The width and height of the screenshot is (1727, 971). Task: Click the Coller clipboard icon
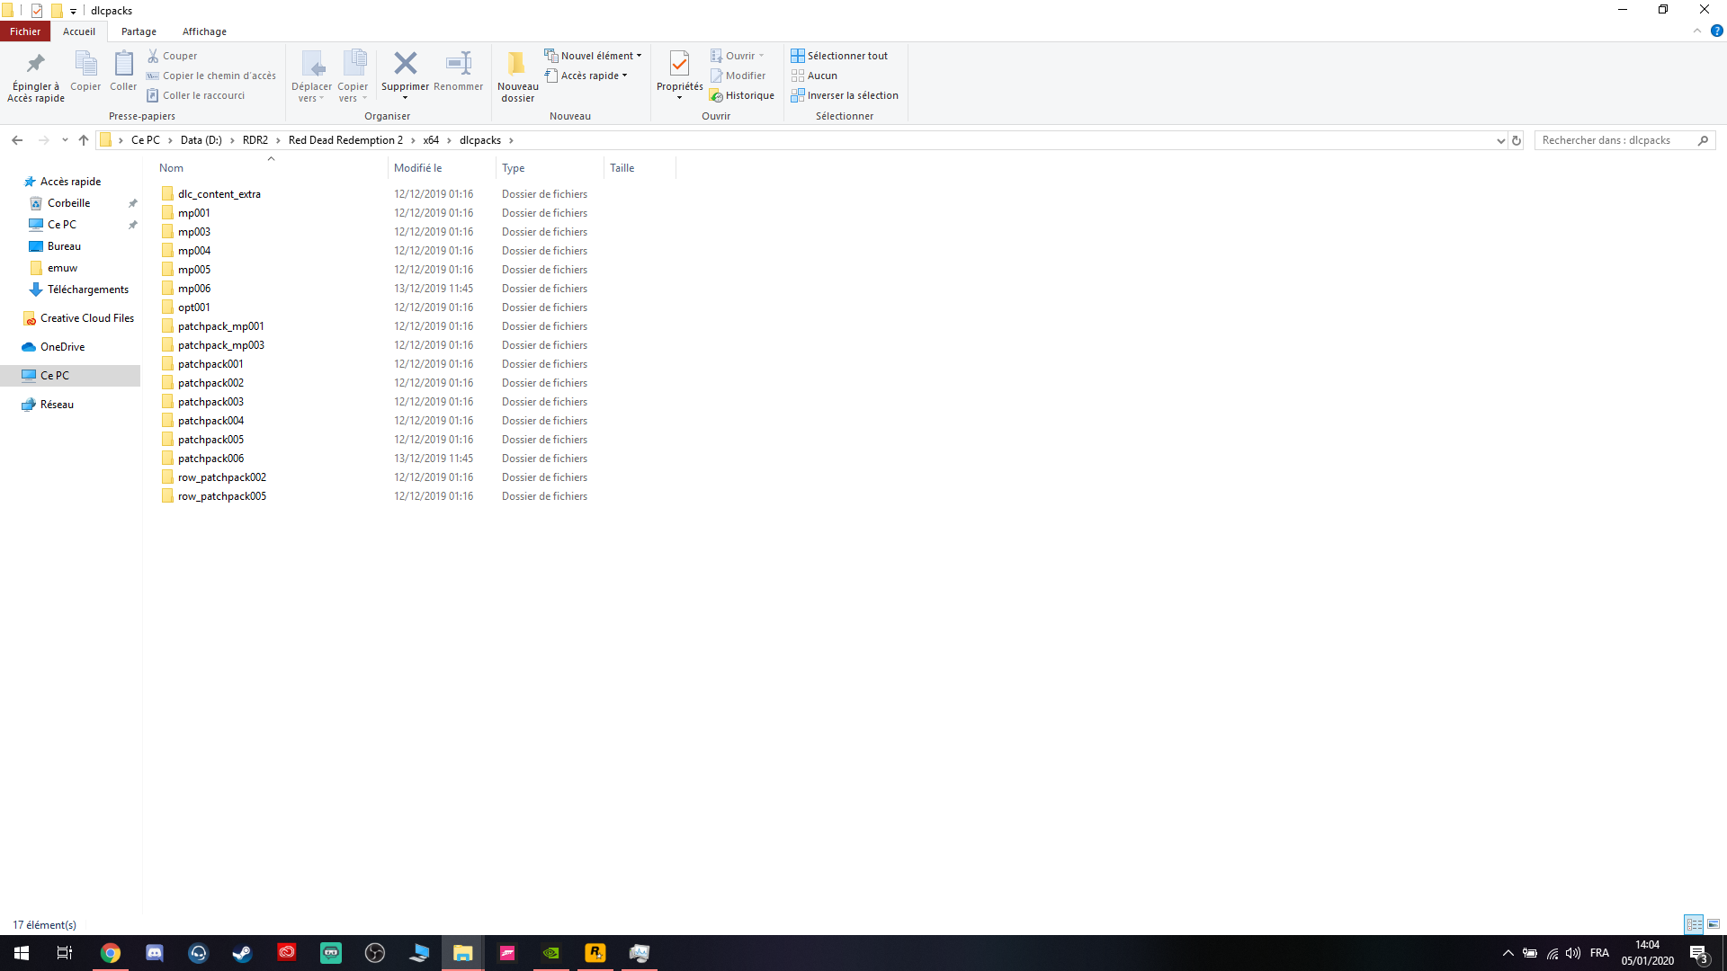pos(123,64)
